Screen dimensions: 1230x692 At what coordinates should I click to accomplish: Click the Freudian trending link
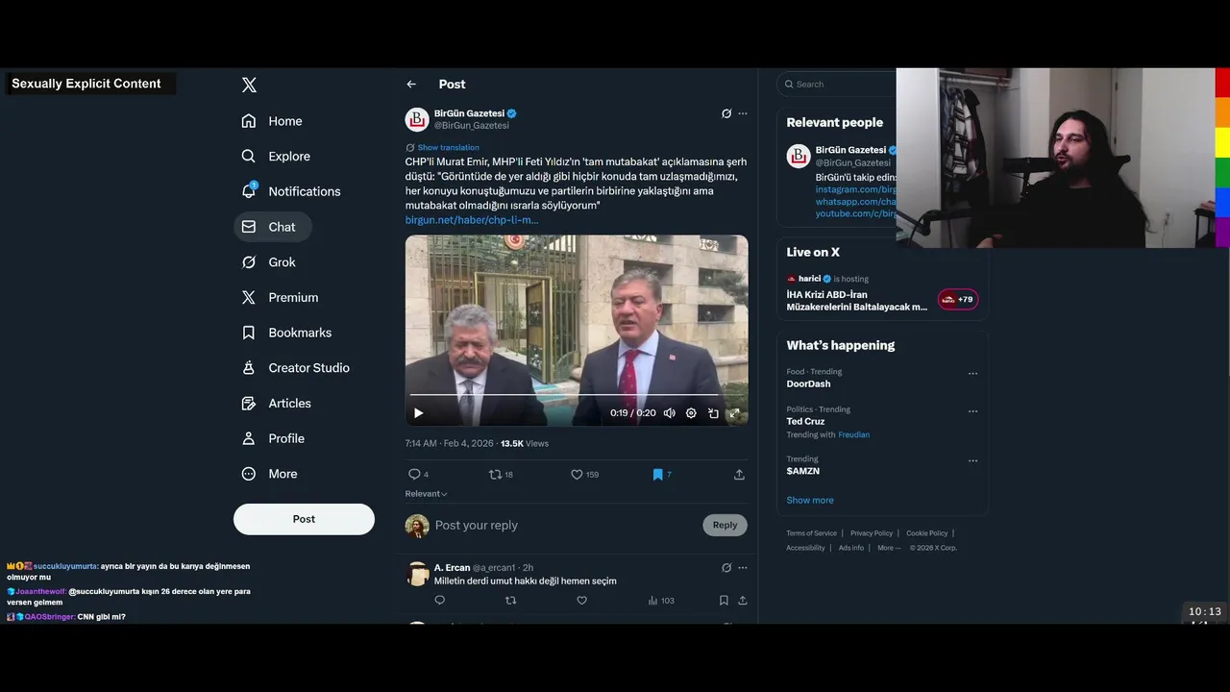(853, 434)
